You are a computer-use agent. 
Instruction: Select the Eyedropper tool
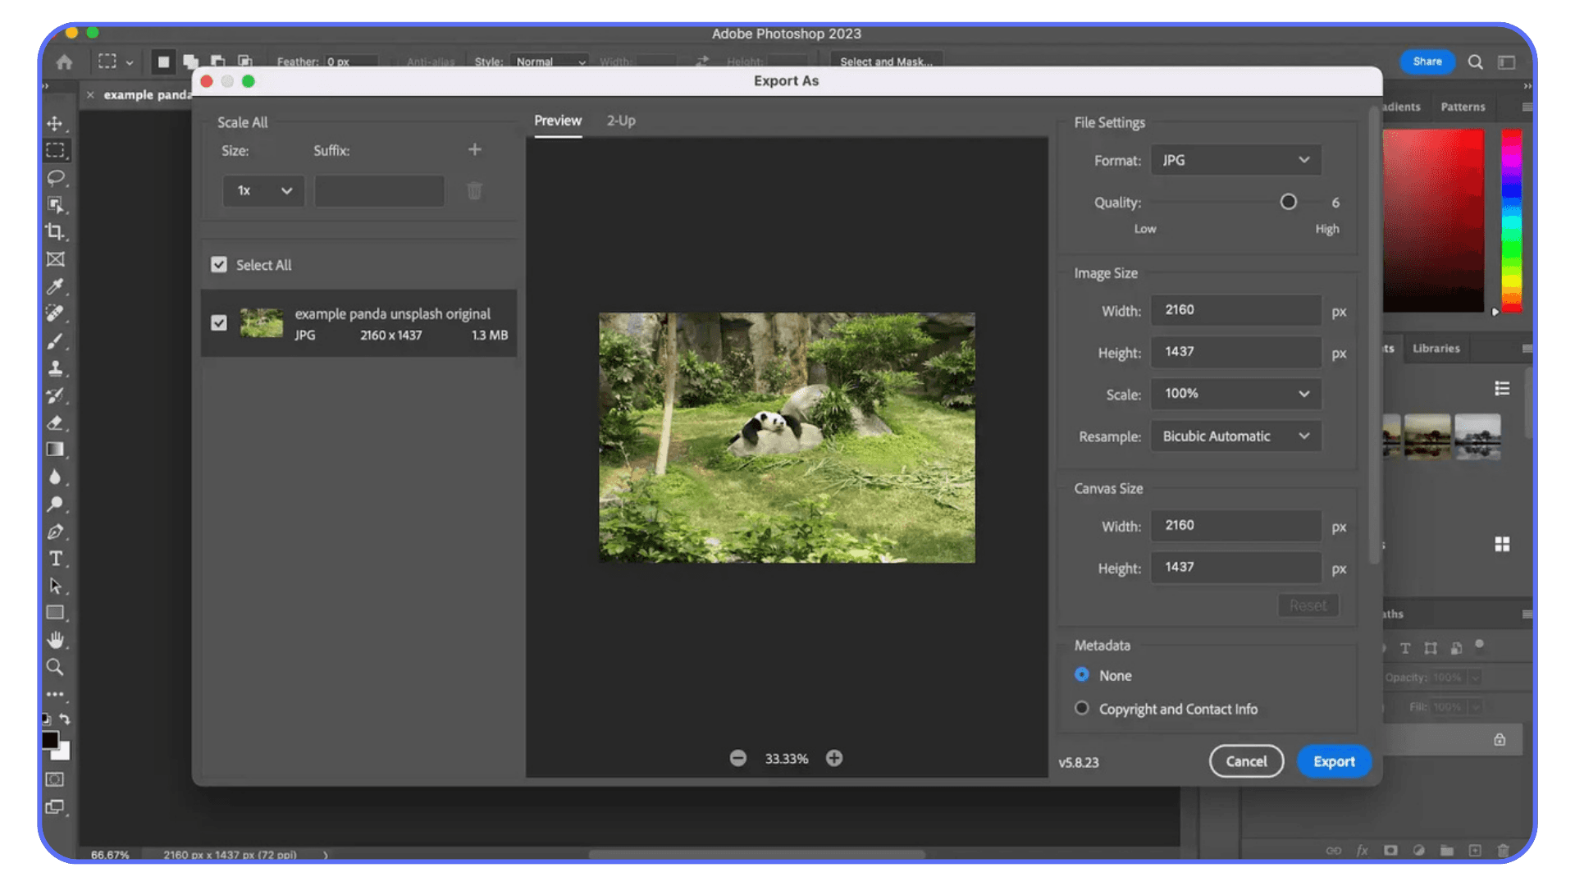click(x=55, y=286)
